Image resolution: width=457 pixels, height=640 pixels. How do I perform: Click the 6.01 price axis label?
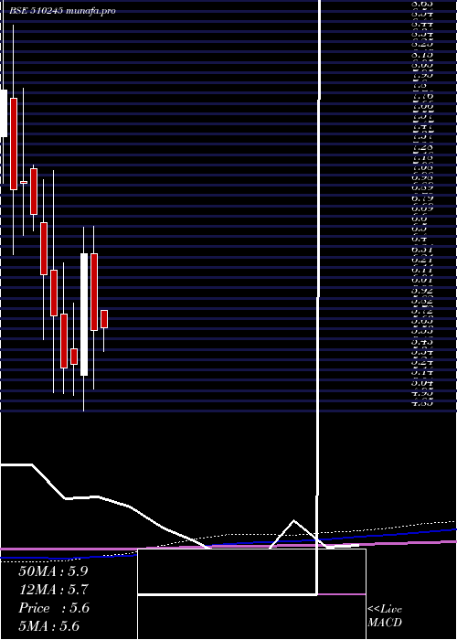click(422, 281)
